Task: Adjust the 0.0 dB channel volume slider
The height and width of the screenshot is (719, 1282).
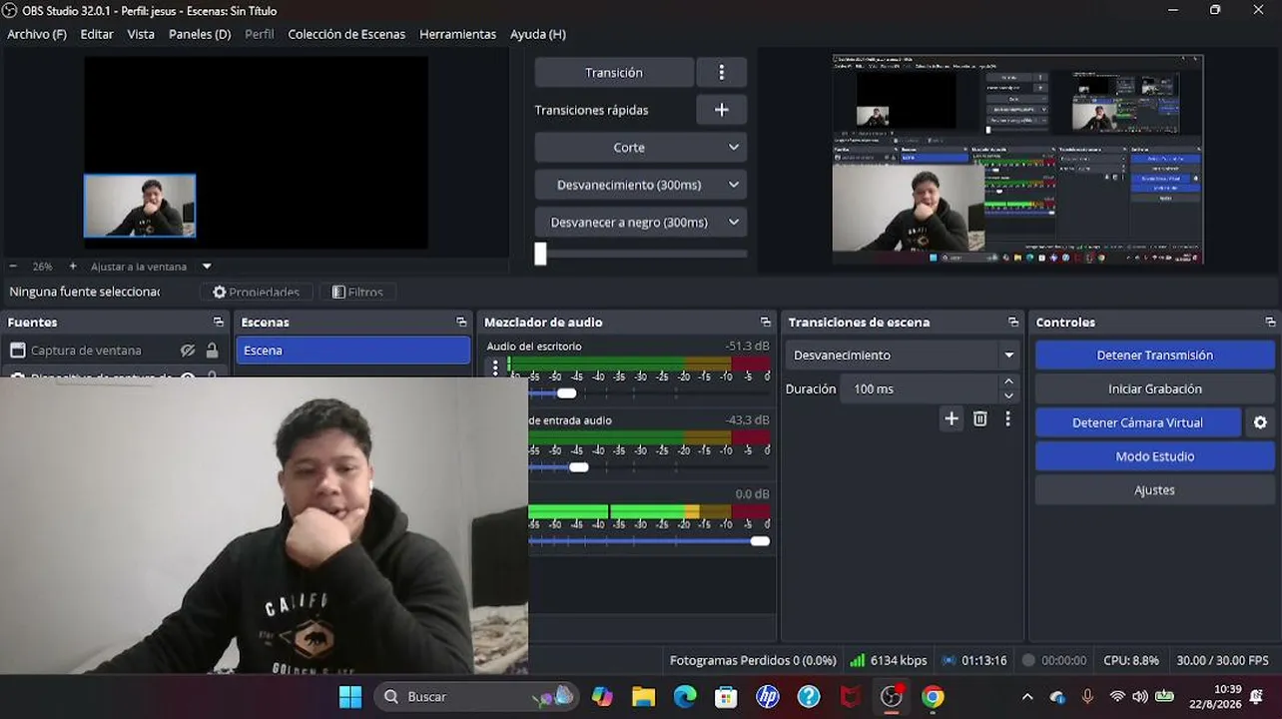Action: coord(760,541)
